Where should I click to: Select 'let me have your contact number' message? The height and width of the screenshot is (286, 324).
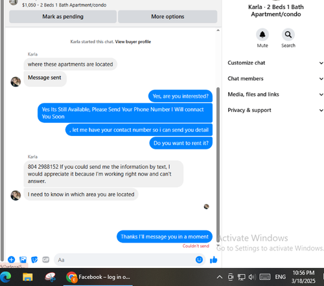139,130
